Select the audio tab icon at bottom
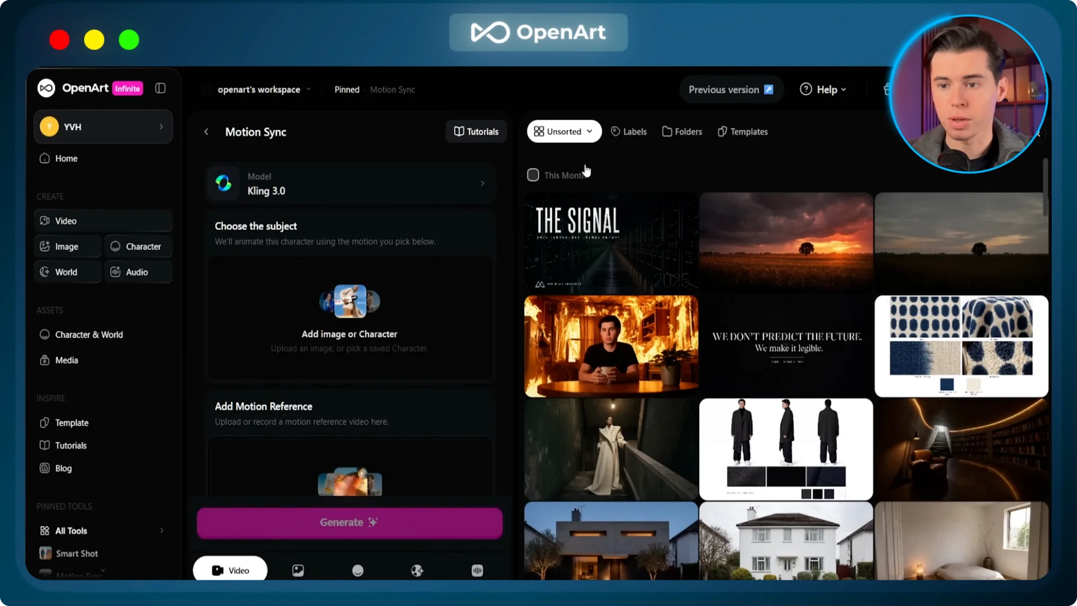The image size is (1077, 606). [x=477, y=570]
